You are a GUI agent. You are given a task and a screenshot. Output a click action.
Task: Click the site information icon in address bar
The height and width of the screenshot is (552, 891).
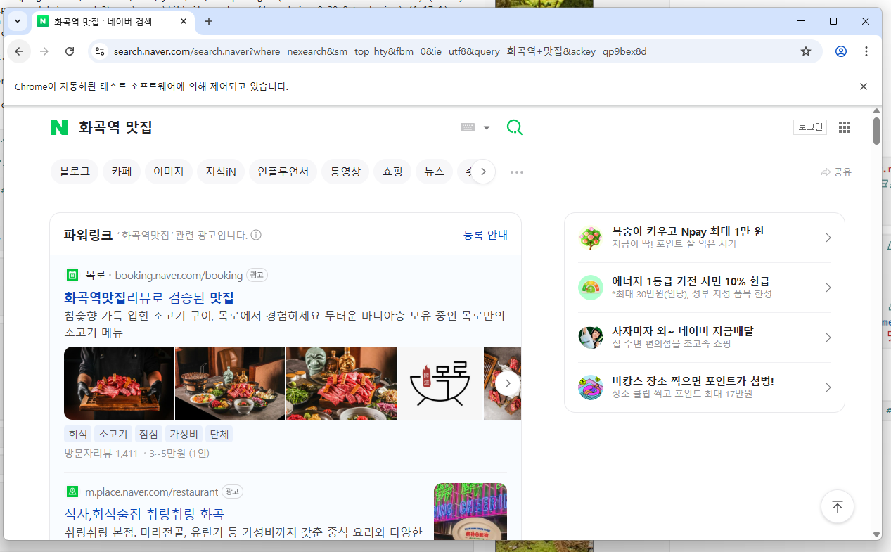pos(99,51)
